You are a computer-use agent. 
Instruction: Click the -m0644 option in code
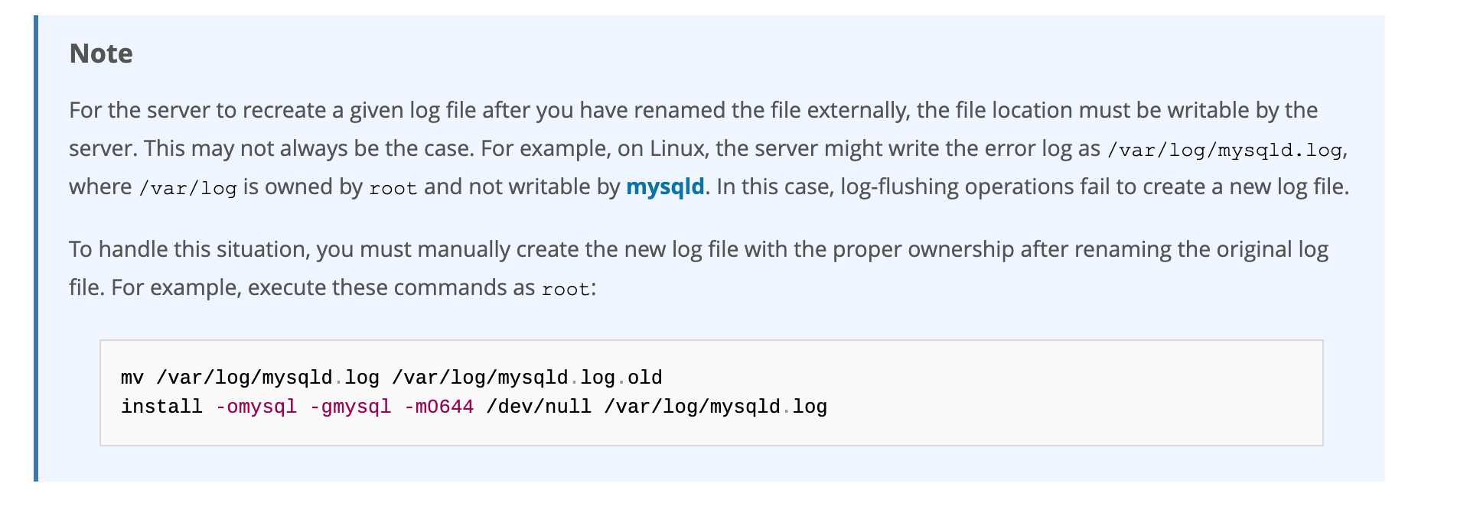[x=438, y=407]
